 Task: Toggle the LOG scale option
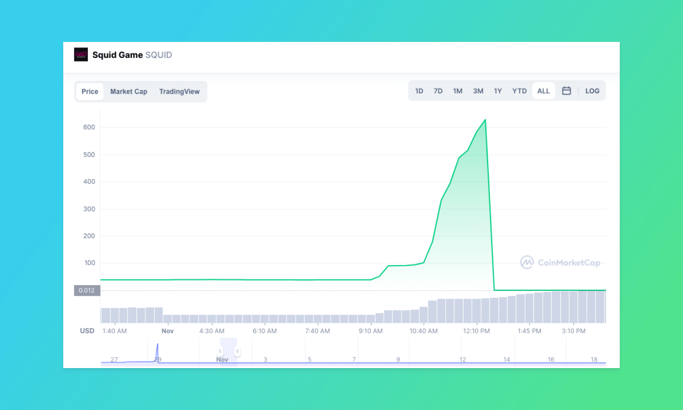tap(592, 91)
